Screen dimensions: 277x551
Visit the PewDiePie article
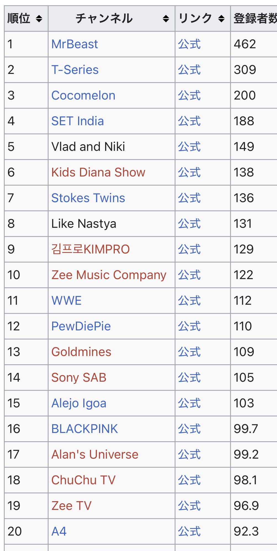point(81,326)
